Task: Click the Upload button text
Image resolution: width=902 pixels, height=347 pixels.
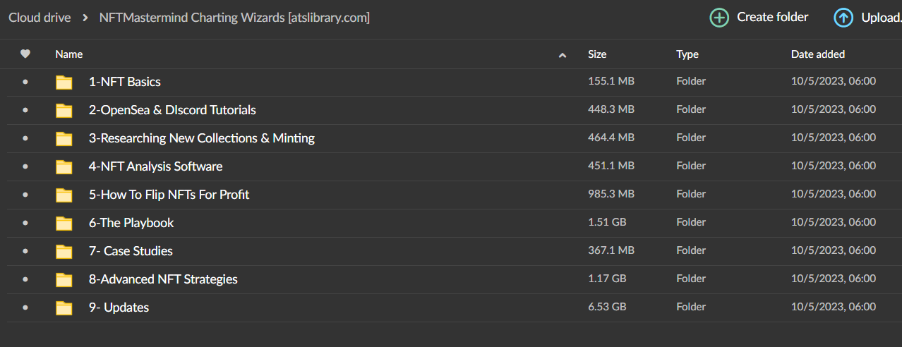Action: (x=881, y=18)
